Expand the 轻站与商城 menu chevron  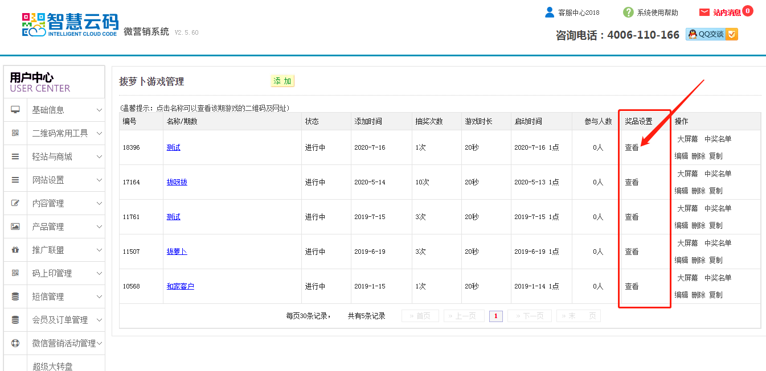tap(99, 156)
